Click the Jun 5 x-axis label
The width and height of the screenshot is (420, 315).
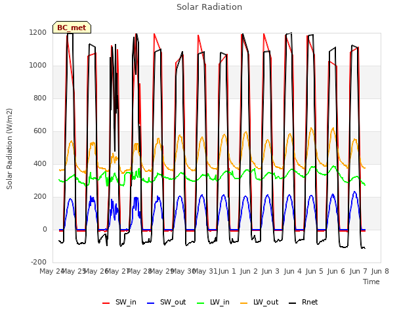314,271
